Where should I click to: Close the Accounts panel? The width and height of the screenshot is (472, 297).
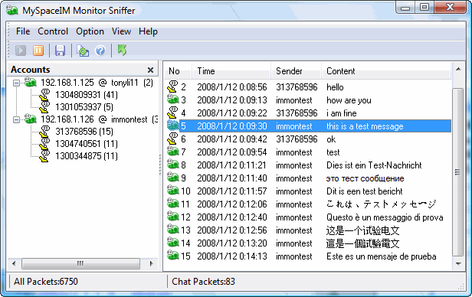[150, 70]
